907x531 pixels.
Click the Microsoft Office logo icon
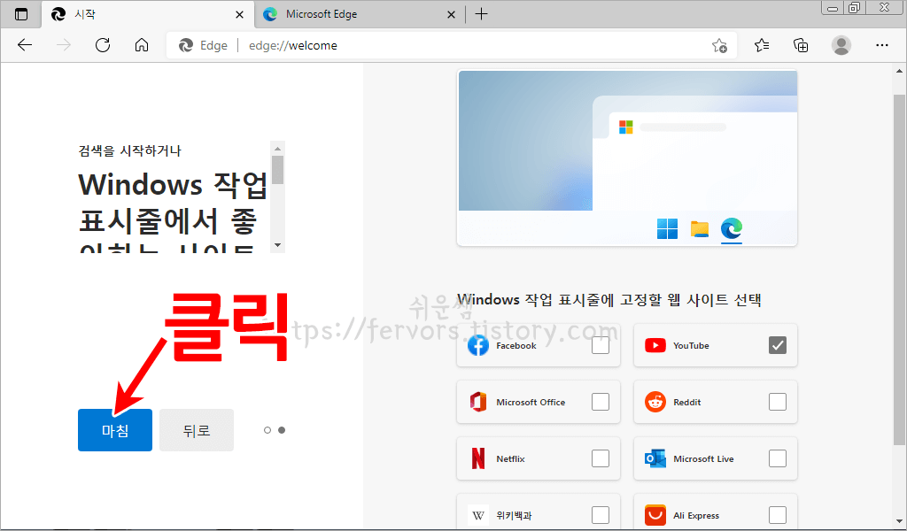pos(477,402)
